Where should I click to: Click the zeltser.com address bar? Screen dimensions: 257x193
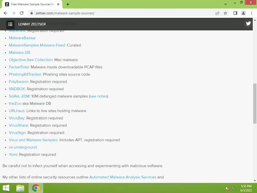pyautogui.click(x=121, y=13)
